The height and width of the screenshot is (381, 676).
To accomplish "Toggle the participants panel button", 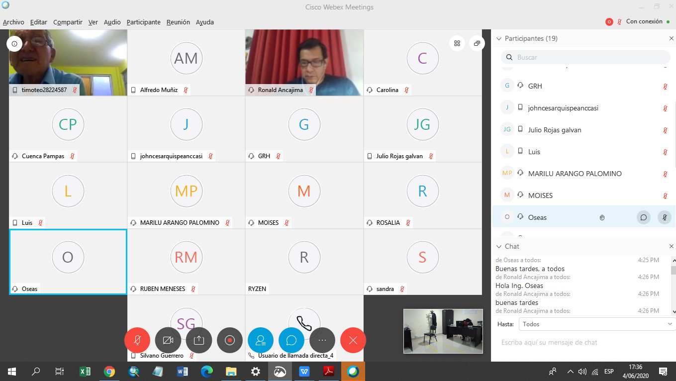I will [x=260, y=340].
